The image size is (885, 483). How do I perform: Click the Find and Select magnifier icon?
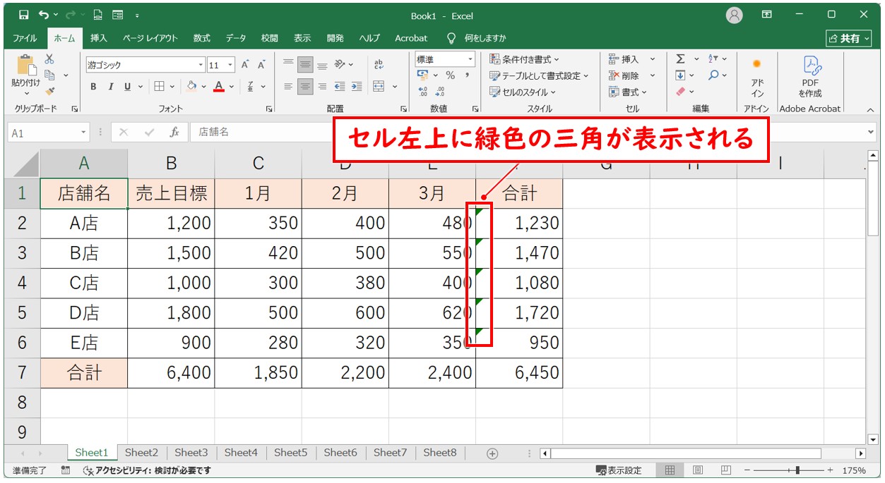click(714, 75)
